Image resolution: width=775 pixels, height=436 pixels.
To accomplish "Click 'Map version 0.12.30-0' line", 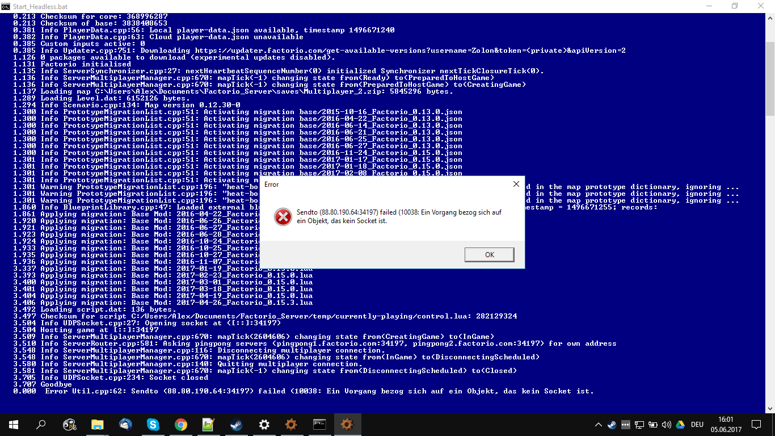I will point(127,105).
